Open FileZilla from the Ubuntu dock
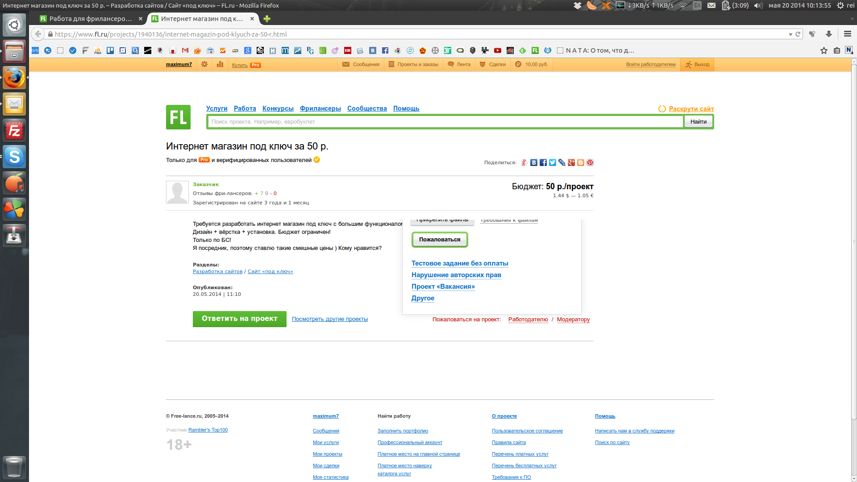The height and width of the screenshot is (482, 857). tap(14, 131)
